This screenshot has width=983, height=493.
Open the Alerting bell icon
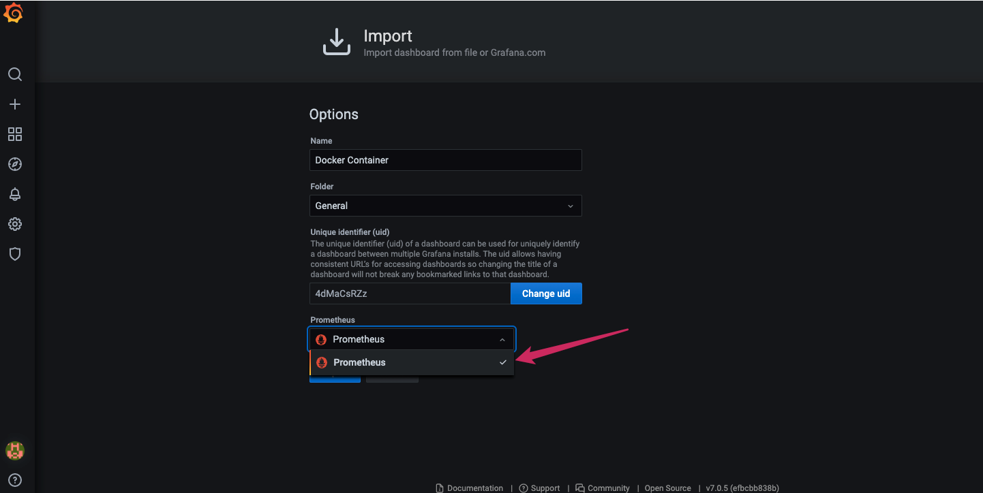(x=15, y=194)
